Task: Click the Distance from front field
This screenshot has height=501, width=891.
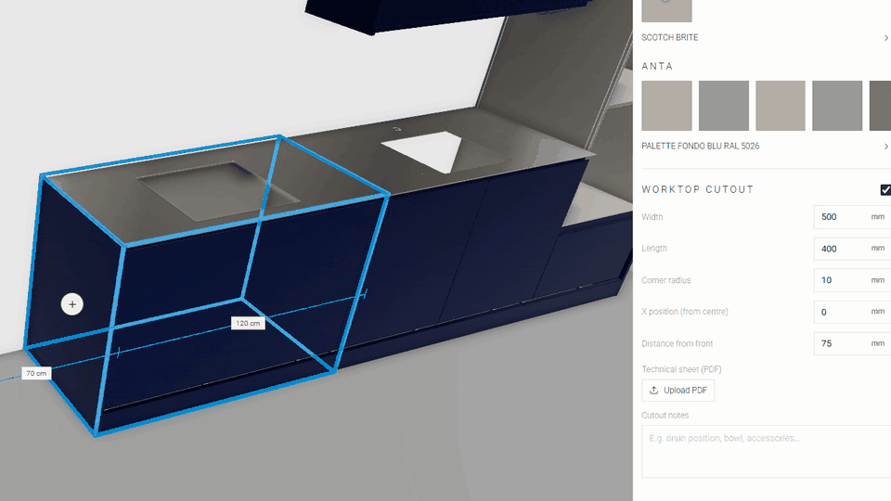Action: (852, 343)
